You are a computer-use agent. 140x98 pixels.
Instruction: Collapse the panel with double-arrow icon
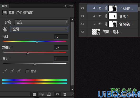(x=65, y=6)
